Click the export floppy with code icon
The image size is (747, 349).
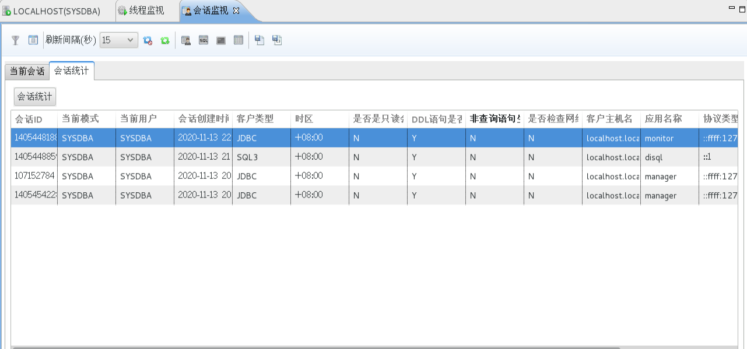[x=277, y=40]
